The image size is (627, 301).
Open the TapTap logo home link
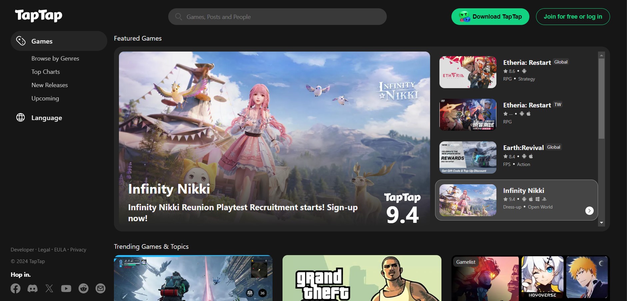click(39, 16)
